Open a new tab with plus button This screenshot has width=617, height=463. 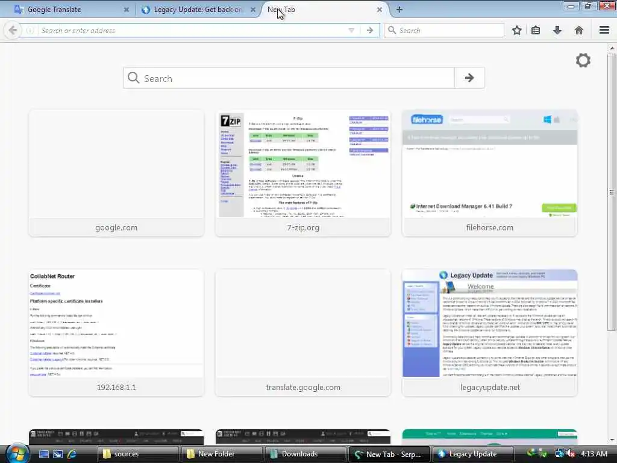pyautogui.click(x=399, y=10)
